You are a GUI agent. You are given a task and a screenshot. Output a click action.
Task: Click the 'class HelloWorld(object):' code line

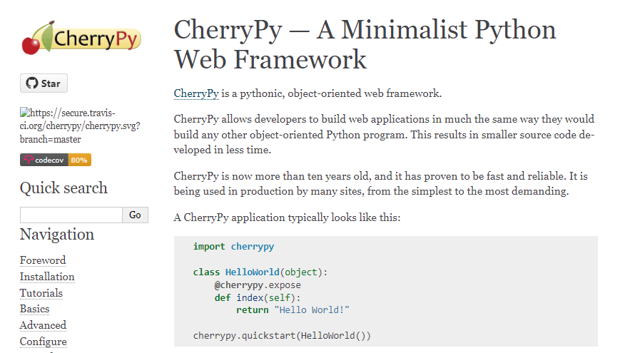point(260,272)
